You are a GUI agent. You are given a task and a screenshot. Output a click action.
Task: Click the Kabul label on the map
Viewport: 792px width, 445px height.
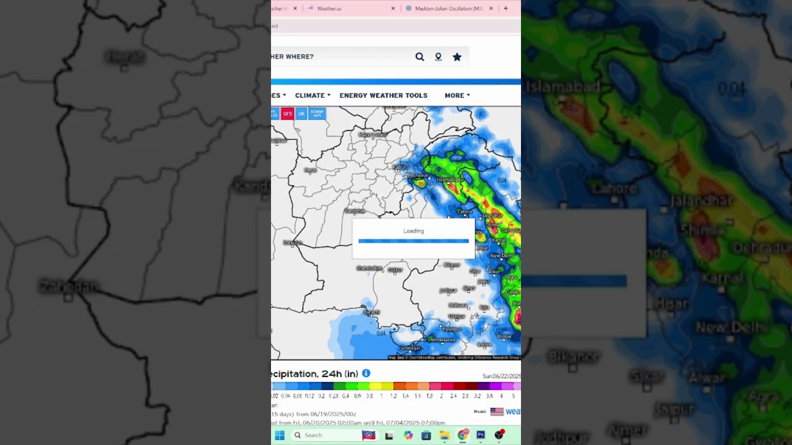(x=399, y=167)
